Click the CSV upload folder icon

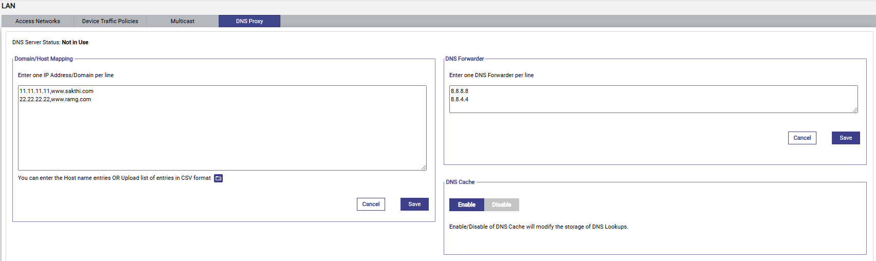(218, 178)
